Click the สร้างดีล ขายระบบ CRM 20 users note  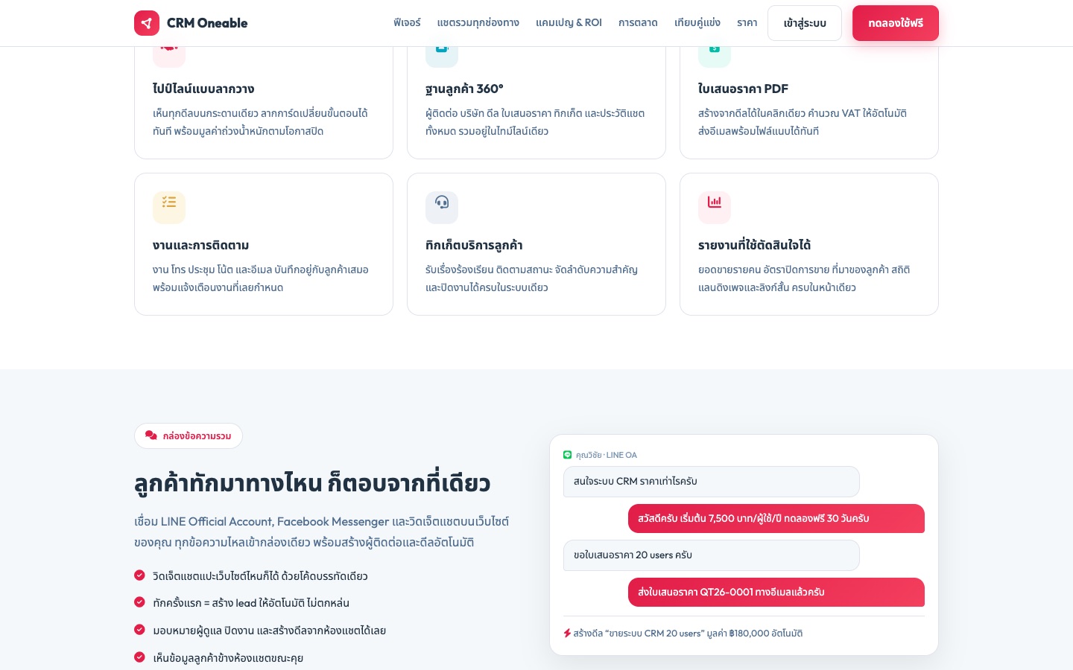click(683, 634)
